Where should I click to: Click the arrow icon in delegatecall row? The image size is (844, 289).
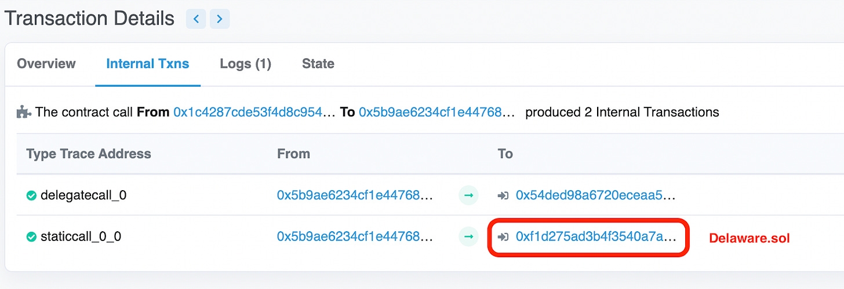point(468,195)
